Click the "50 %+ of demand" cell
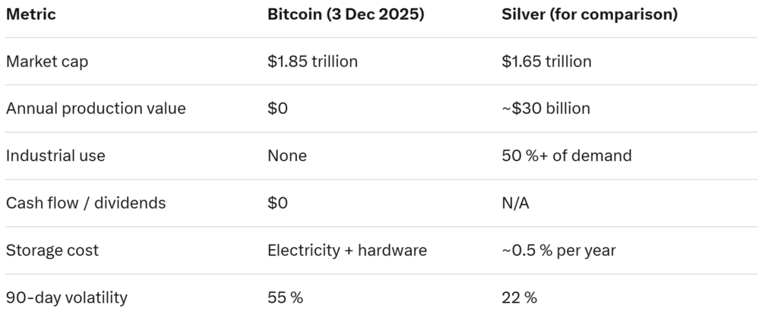Image resolution: width=778 pixels, height=321 pixels. (567, 156)
